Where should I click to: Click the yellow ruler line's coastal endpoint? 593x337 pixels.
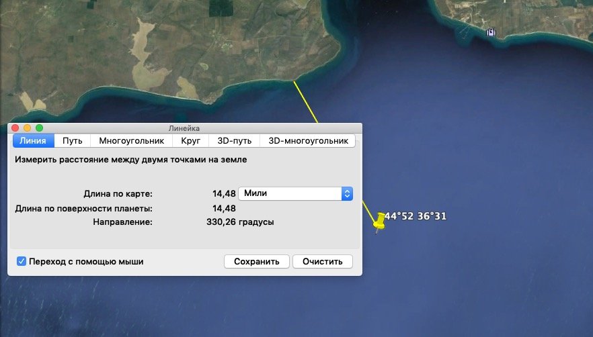click(294, 81)
